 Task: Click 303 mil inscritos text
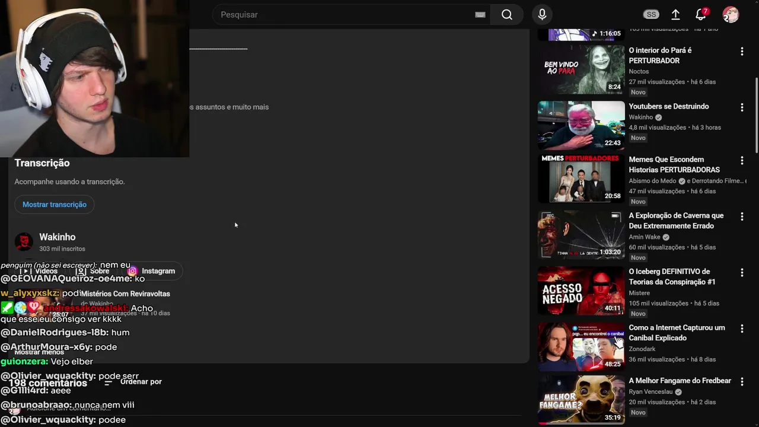[62, 249]
